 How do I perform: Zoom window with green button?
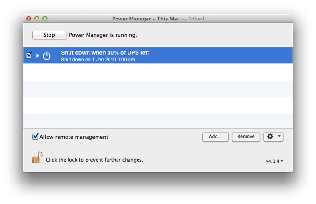(x=45, y=19)
